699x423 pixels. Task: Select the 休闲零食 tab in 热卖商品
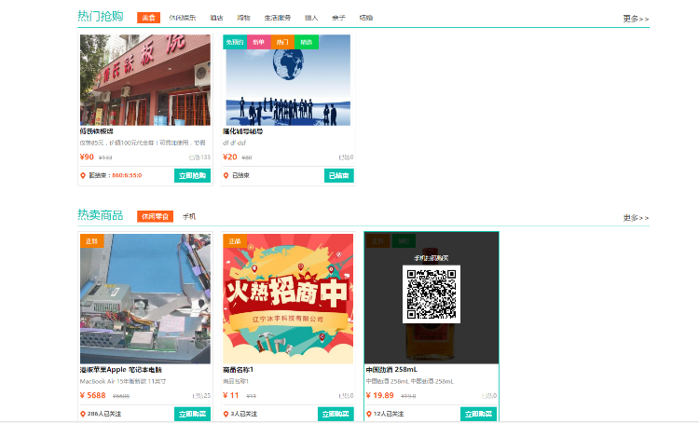[155, 217]
